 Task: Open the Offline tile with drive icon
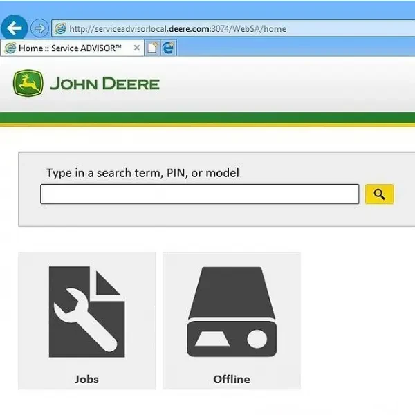point(232,321)
